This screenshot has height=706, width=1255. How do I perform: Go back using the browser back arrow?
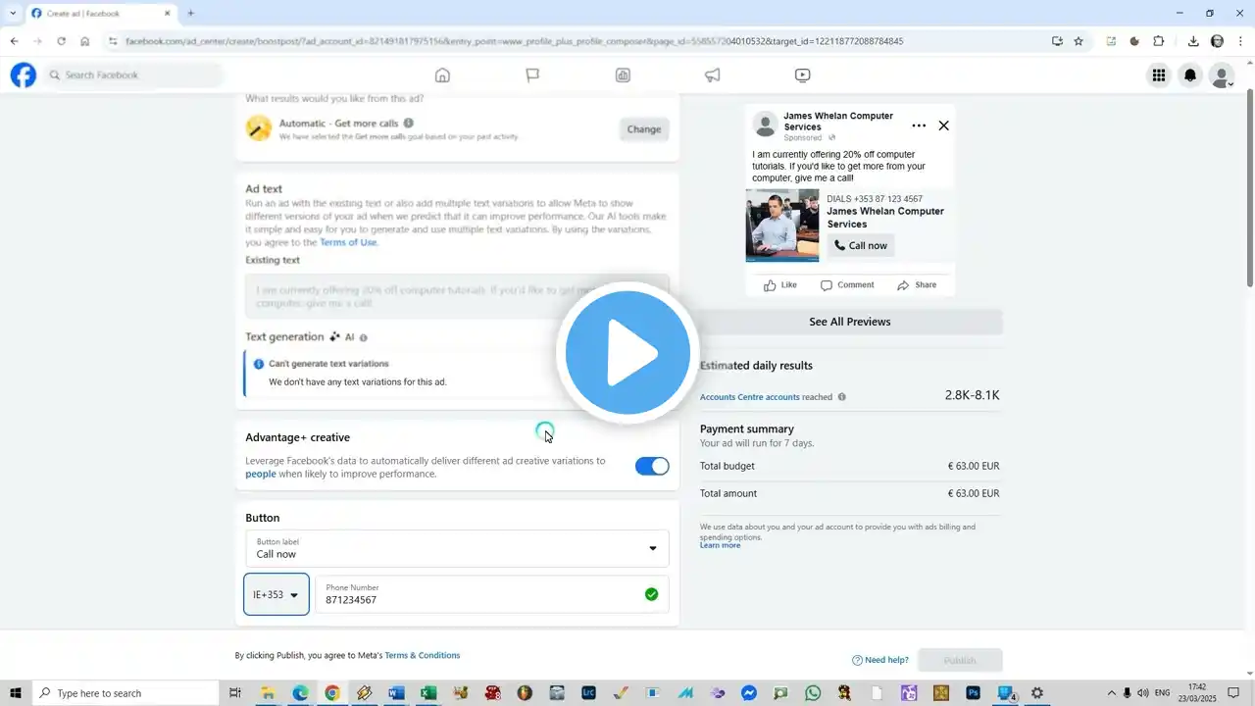pos(14,41)
